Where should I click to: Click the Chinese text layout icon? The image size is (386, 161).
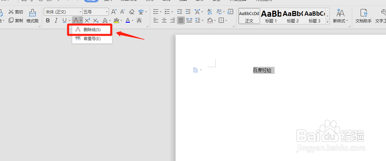click(197, 12)
